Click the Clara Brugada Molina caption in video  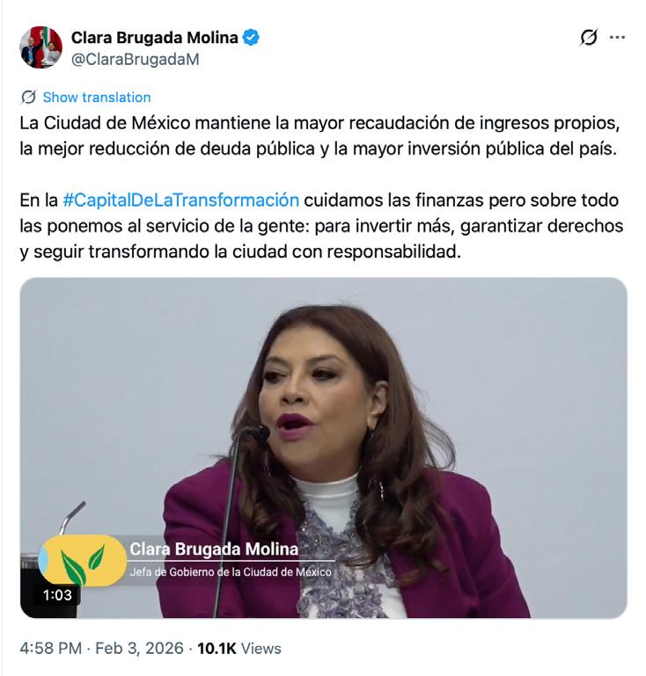coord(214,549)
